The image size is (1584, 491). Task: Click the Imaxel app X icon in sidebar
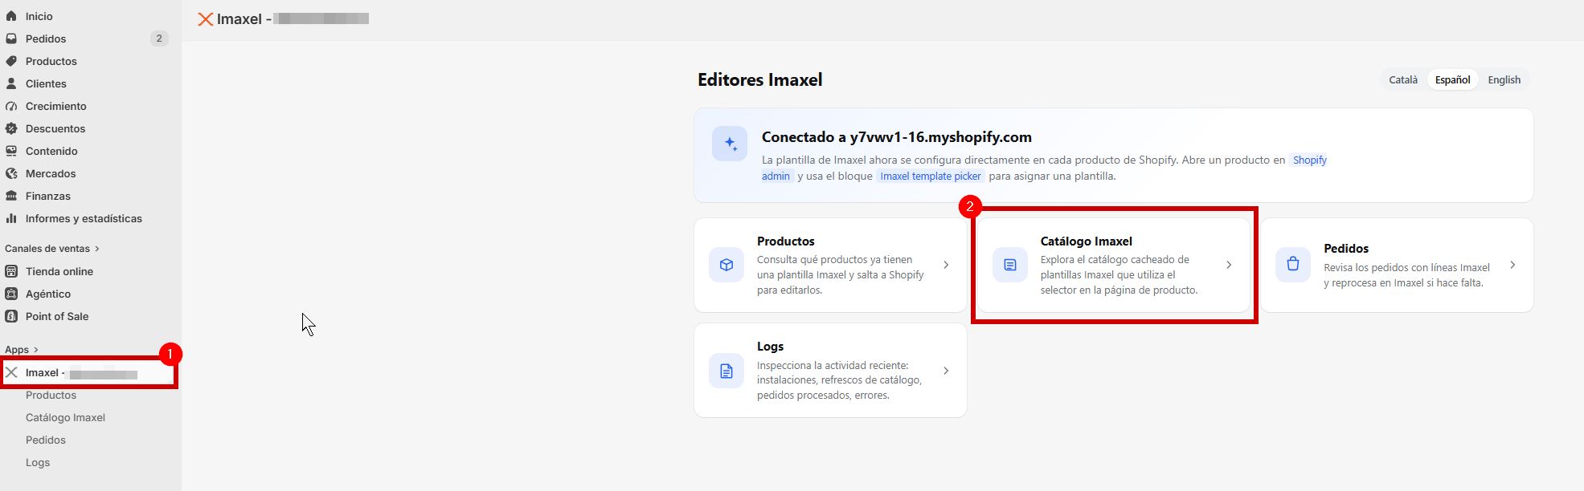click(11, 372)
